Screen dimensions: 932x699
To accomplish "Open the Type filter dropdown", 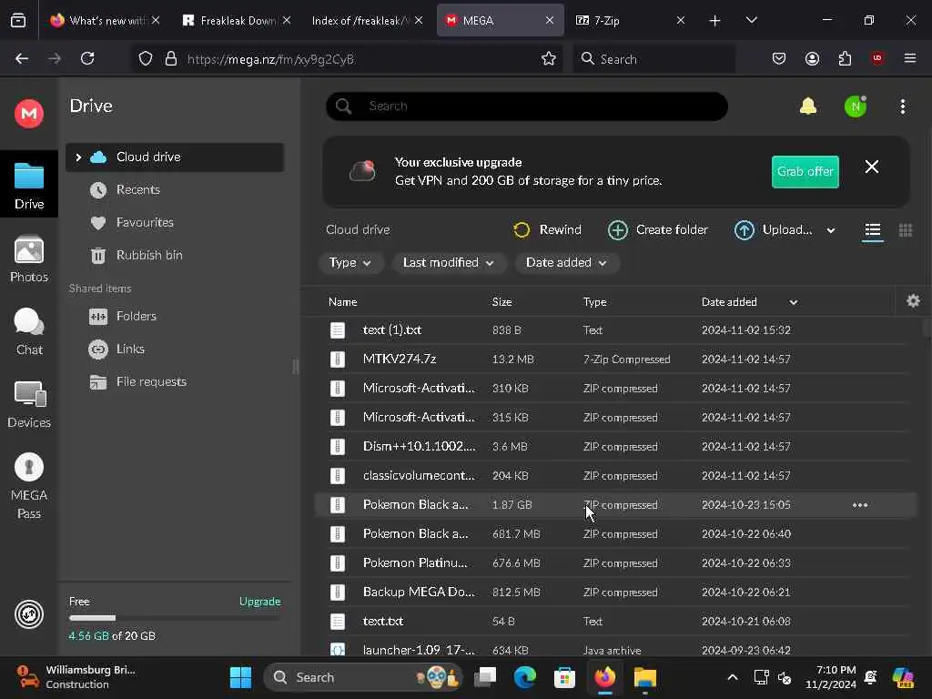I will point(349,263).
